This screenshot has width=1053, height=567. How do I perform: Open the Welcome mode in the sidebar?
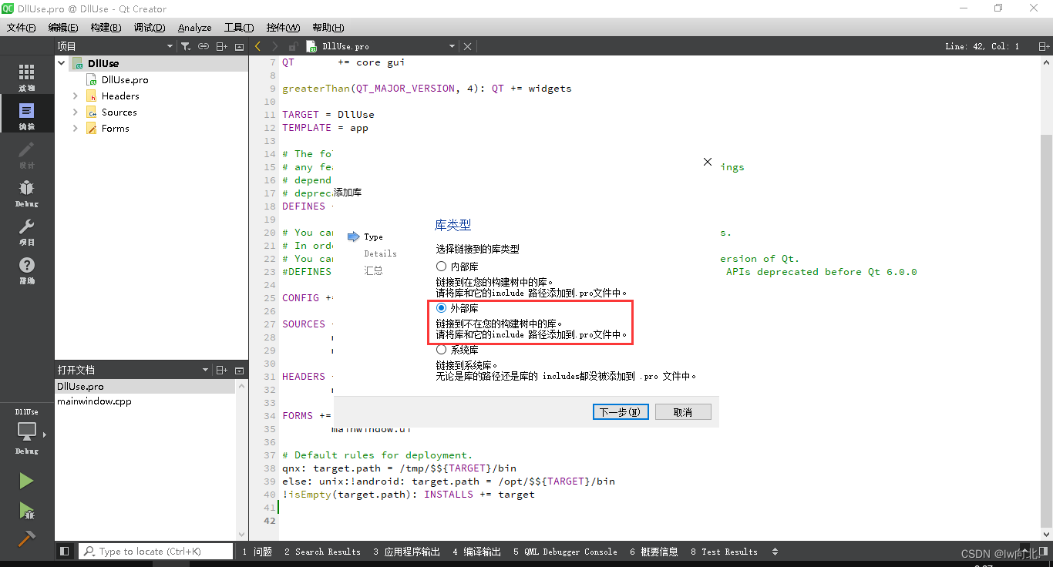tap(27, 77)
